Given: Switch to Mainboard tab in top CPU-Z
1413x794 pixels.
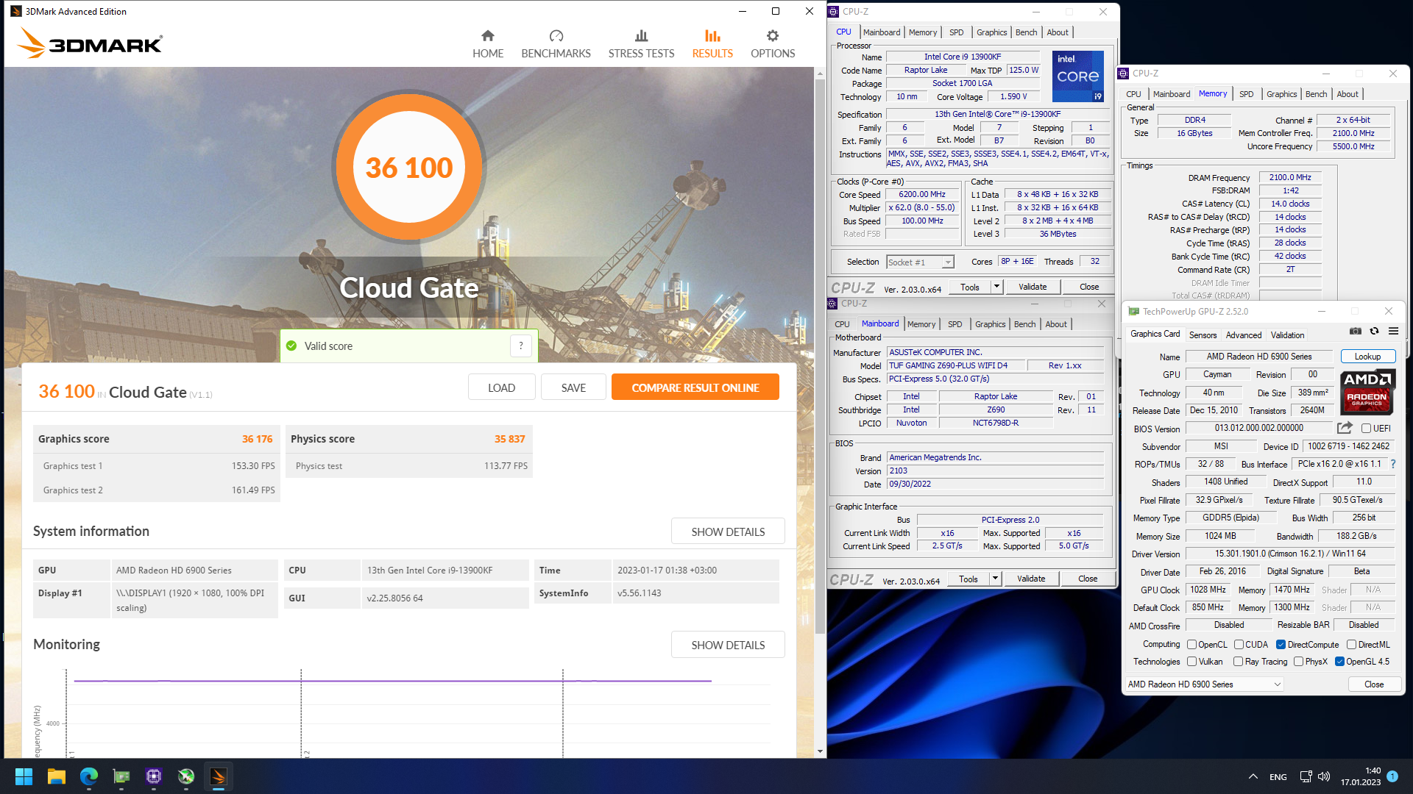Looking at the screenshot, I should [x=882, y=32].
